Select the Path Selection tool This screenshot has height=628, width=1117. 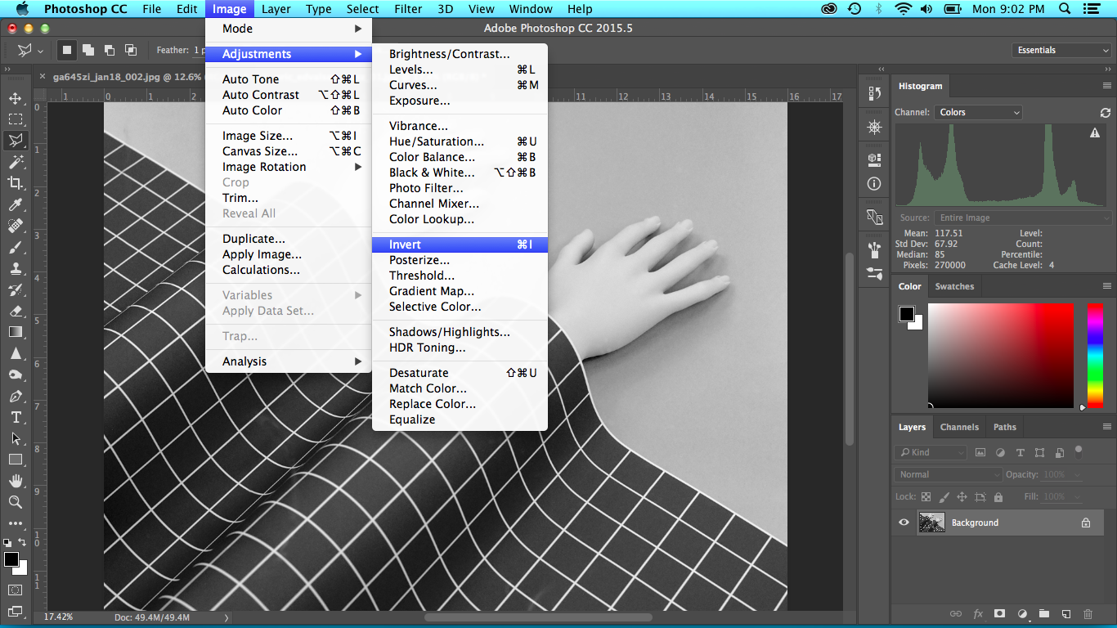[x=15, y=438]
